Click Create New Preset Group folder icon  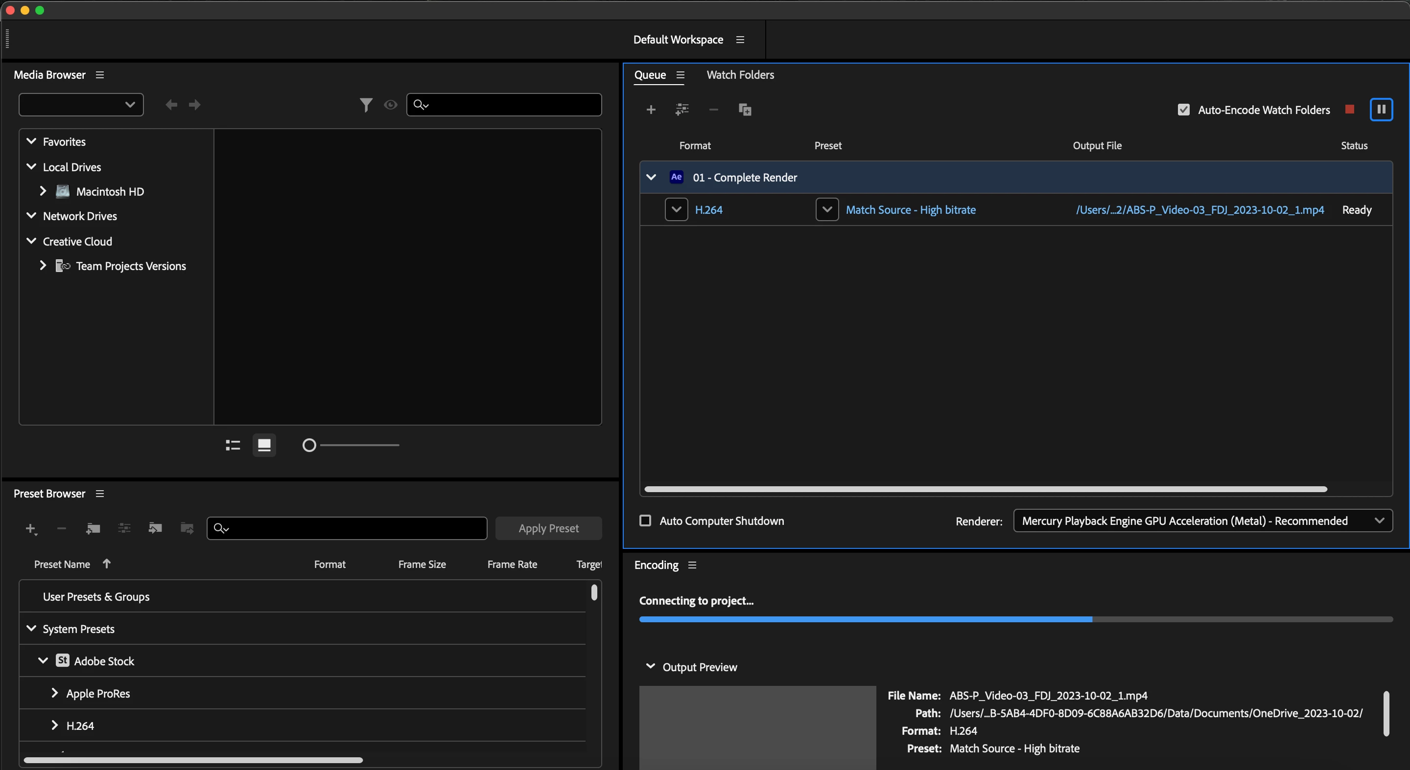coord(93,528)
